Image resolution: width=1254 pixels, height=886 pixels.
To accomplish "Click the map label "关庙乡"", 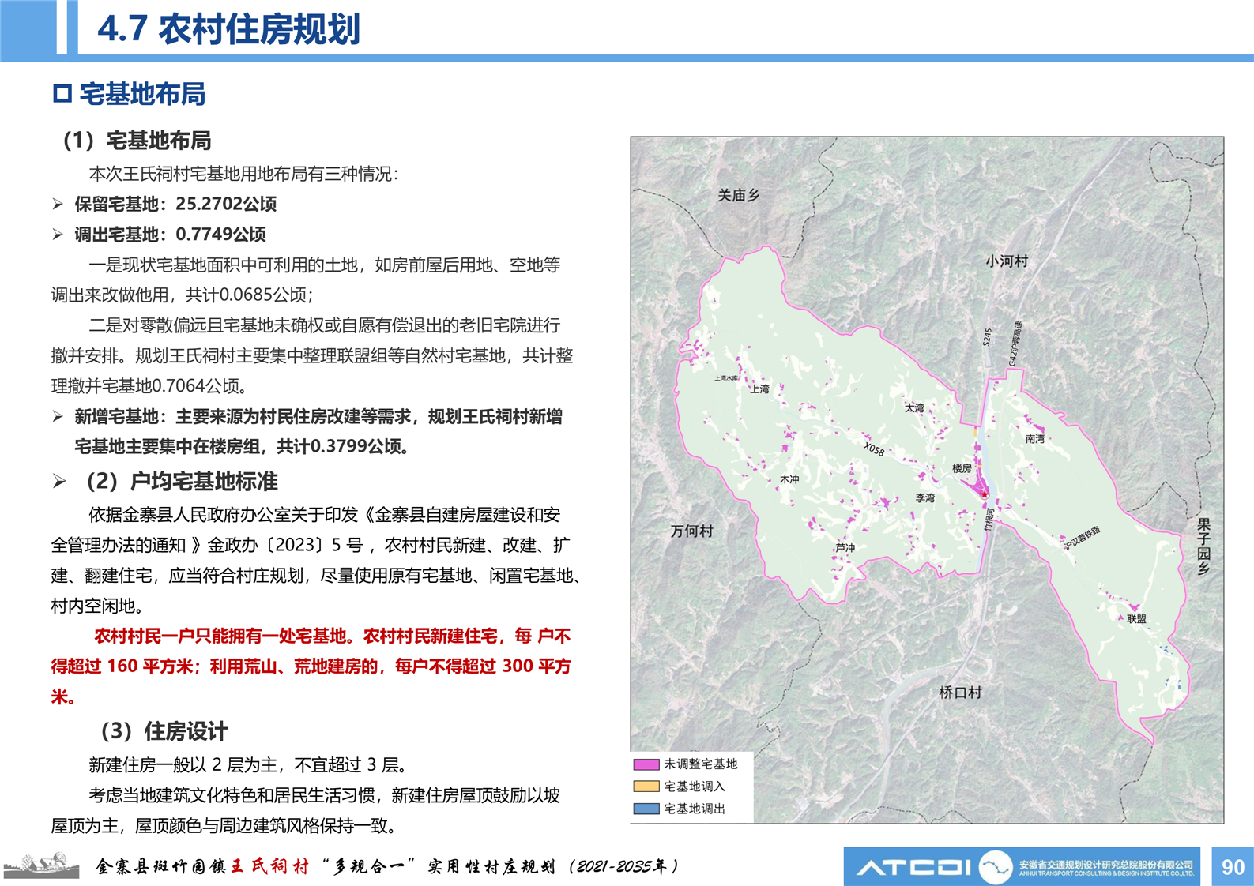I will tap(738, 195).
